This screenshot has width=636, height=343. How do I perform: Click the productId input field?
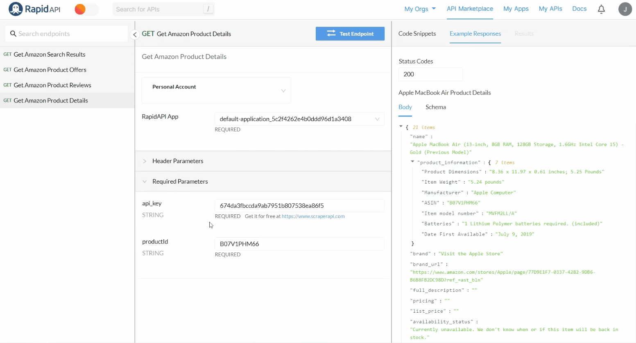299,244
